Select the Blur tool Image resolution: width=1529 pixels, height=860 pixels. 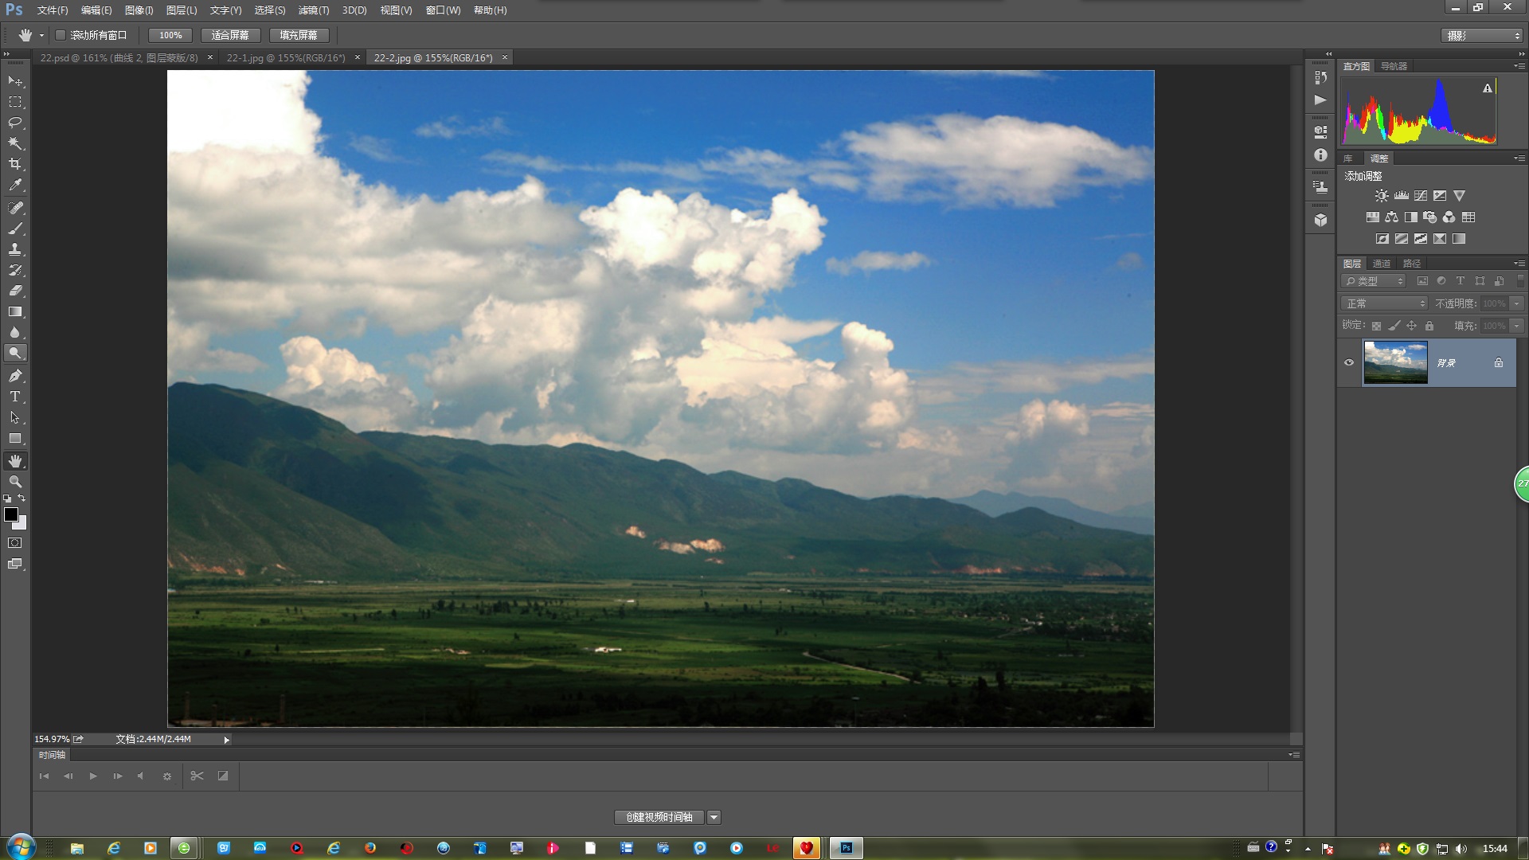[15, 332]
